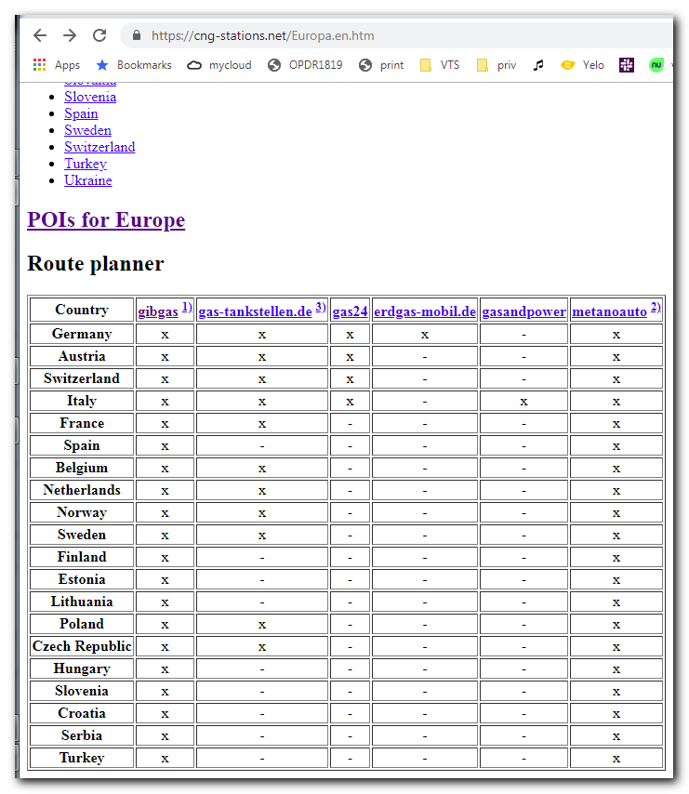Follow the Switzerland country link
The width and height of the screenshot is (689, 794).
(x=99, y=147)
